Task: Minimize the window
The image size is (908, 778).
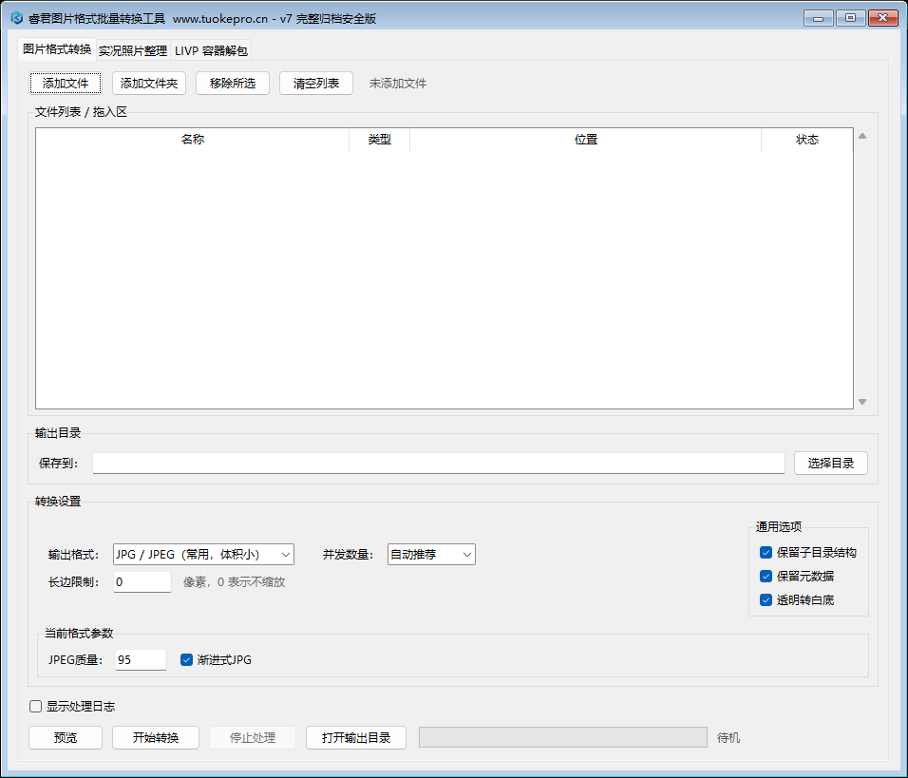Action: 818,18
